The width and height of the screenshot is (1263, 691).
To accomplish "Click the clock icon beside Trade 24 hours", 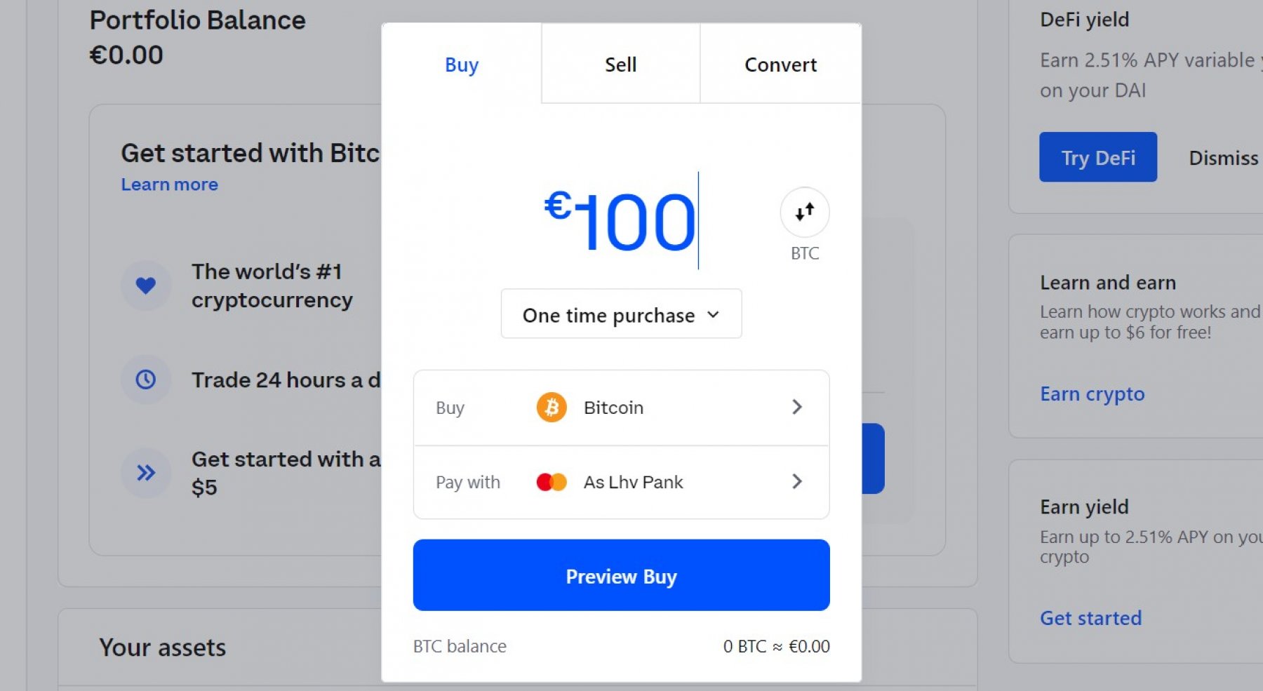I will (x=146, y=380).
